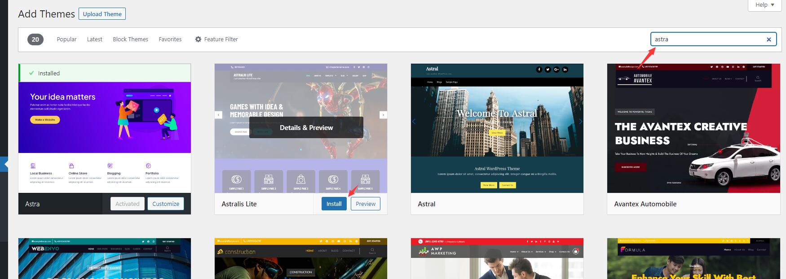Open Details & Preview for Astralis Lite

(306, 127)
